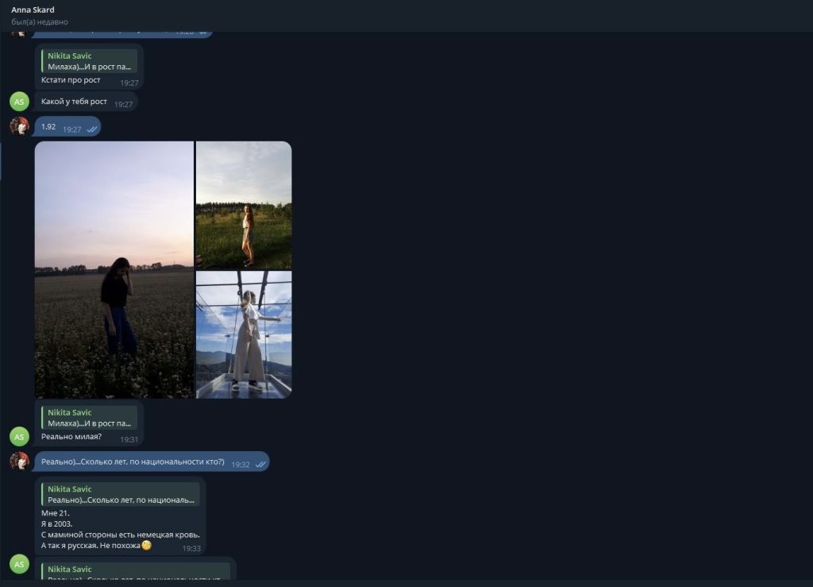Click the emoji after "Не похожа"
Image resolution: width=813 pixels, height=587 pixels.
tap(146, 546)
